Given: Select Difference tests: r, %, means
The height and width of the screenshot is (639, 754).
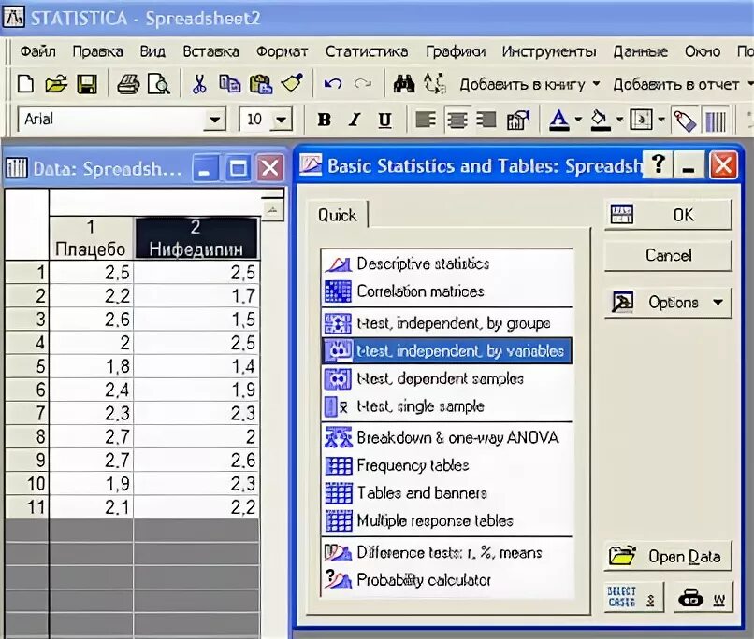Looking at the screenshot, I should (x=447, y=552).
